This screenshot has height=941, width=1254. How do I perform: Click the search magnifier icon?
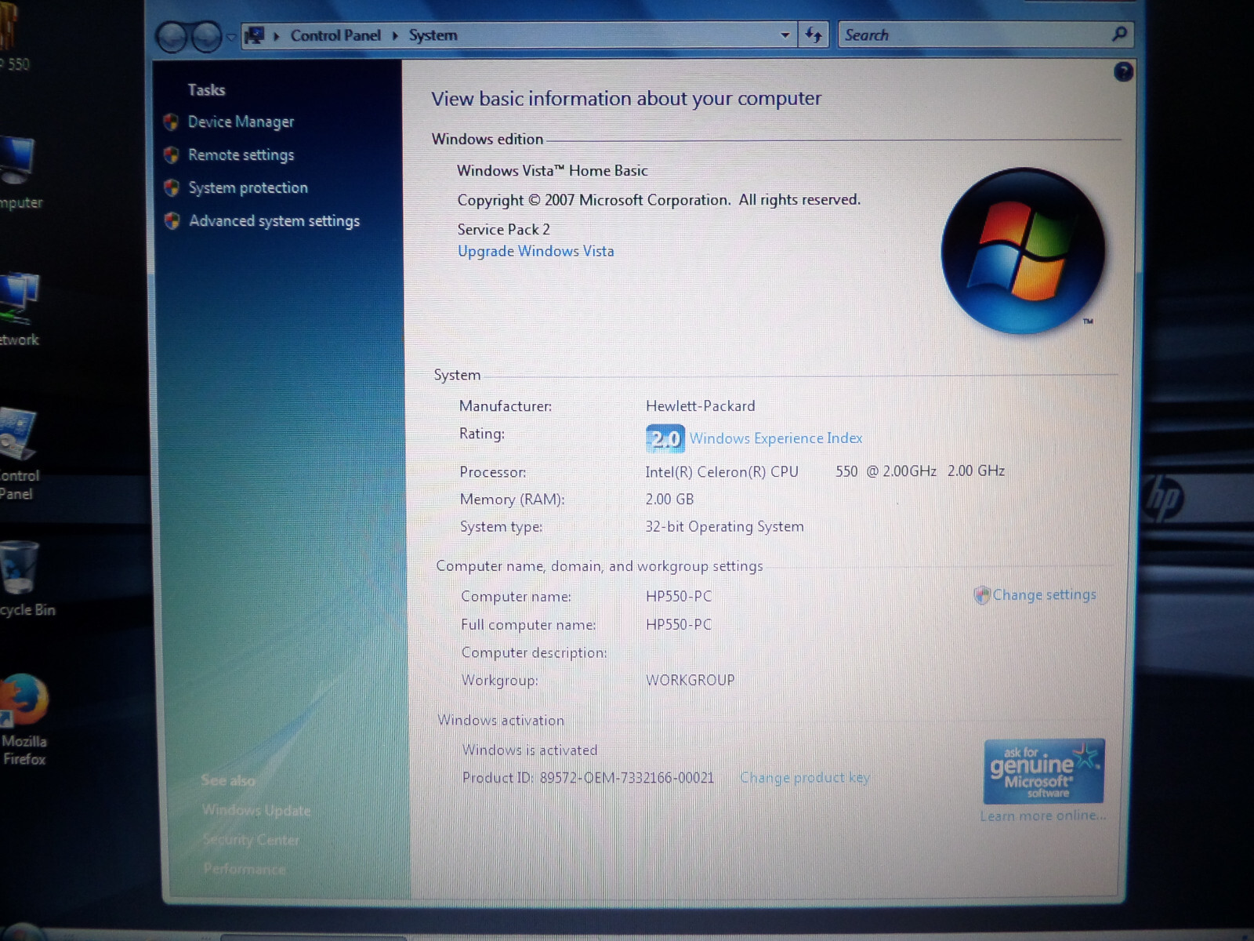click(x=1119, y=34)
